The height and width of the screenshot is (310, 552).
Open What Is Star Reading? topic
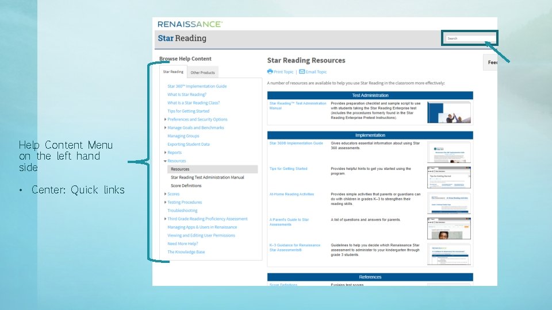(187, 95)
